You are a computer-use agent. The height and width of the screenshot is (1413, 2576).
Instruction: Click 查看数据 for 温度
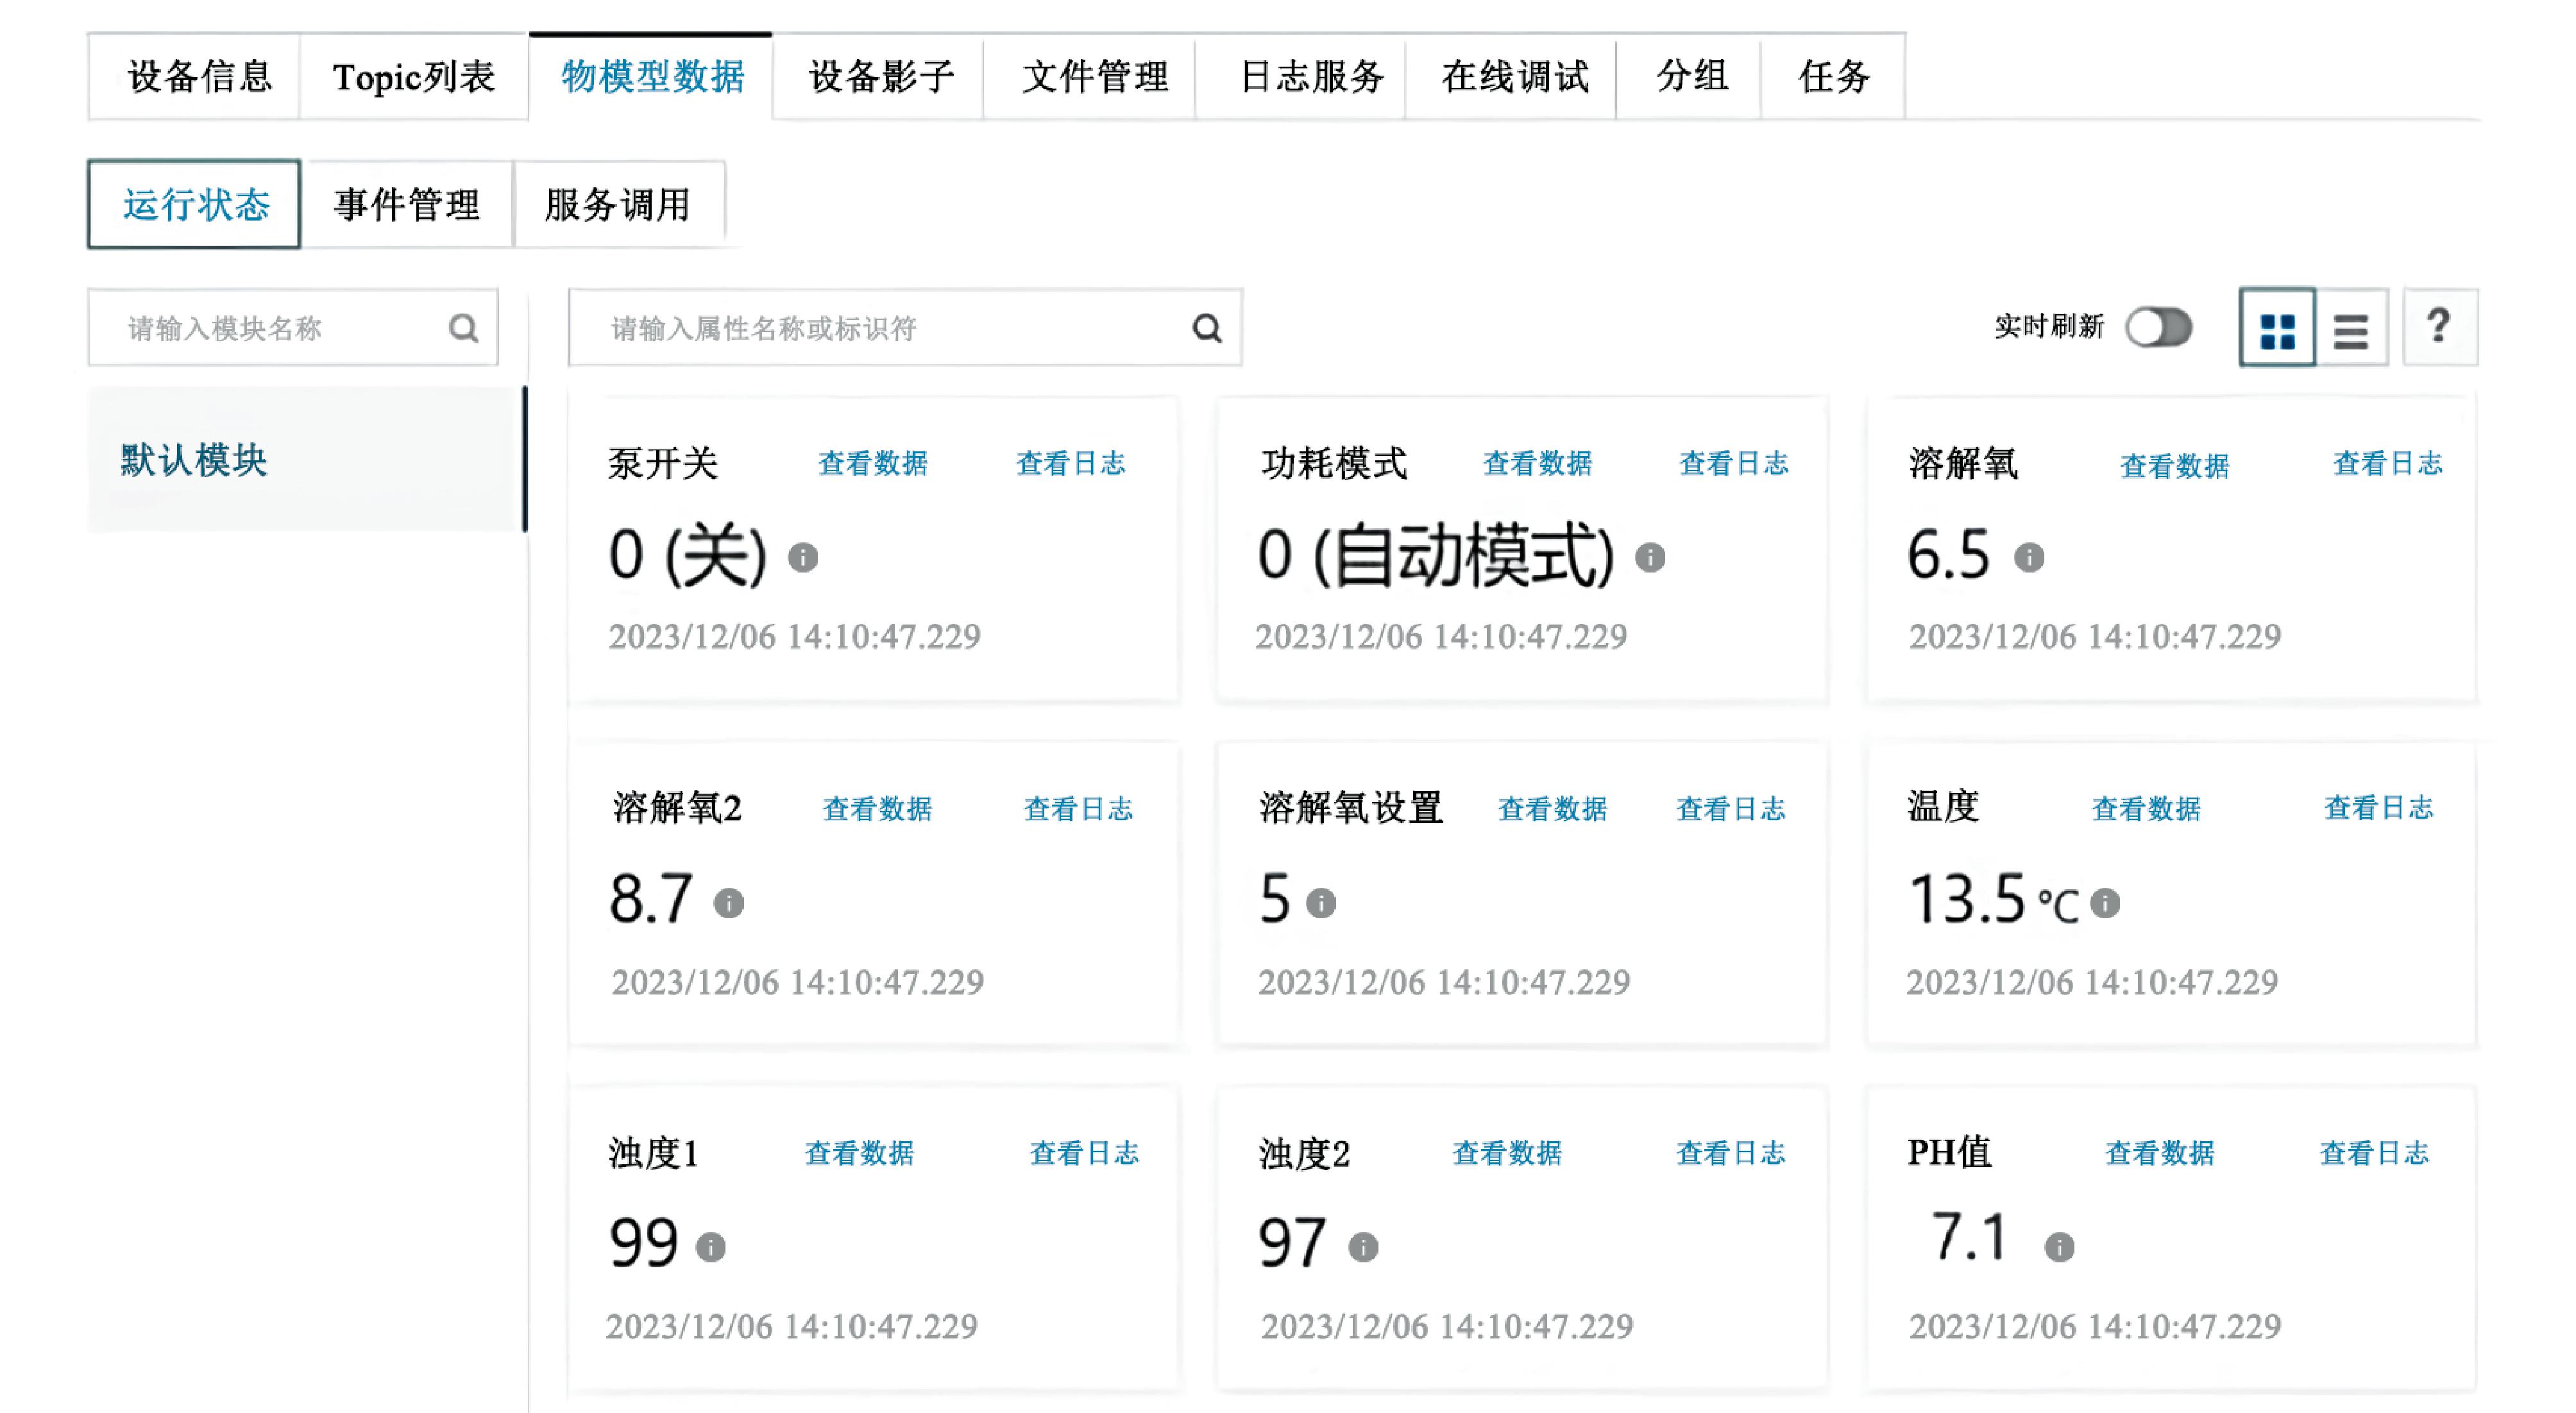coord(2147,808)
